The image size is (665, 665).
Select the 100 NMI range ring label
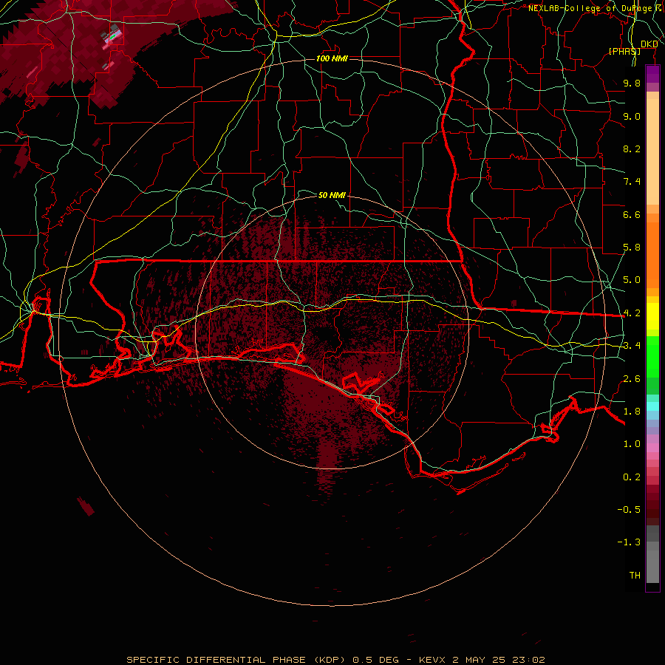click(332, 58)
